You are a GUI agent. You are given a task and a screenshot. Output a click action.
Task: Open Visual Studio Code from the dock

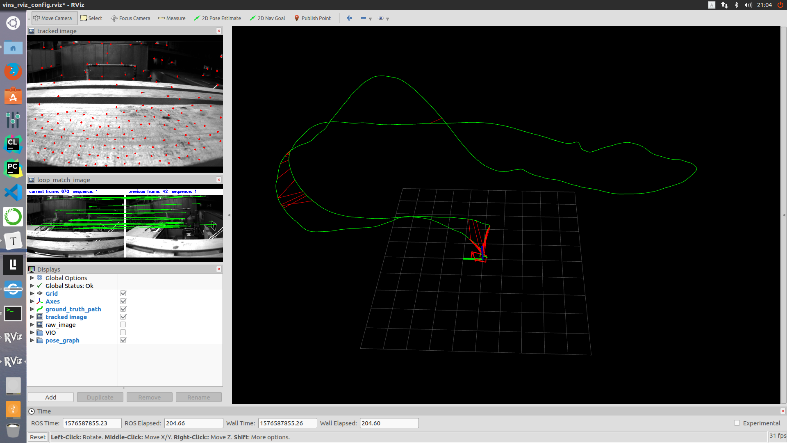pyautogui.click(x=13, y=192)
